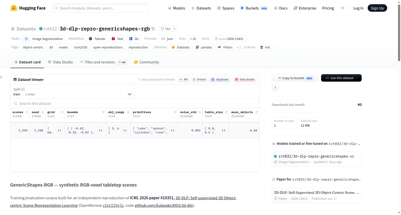Sort by the noise_std column arrows
The image size is (401, 215).
click(200, 112)
